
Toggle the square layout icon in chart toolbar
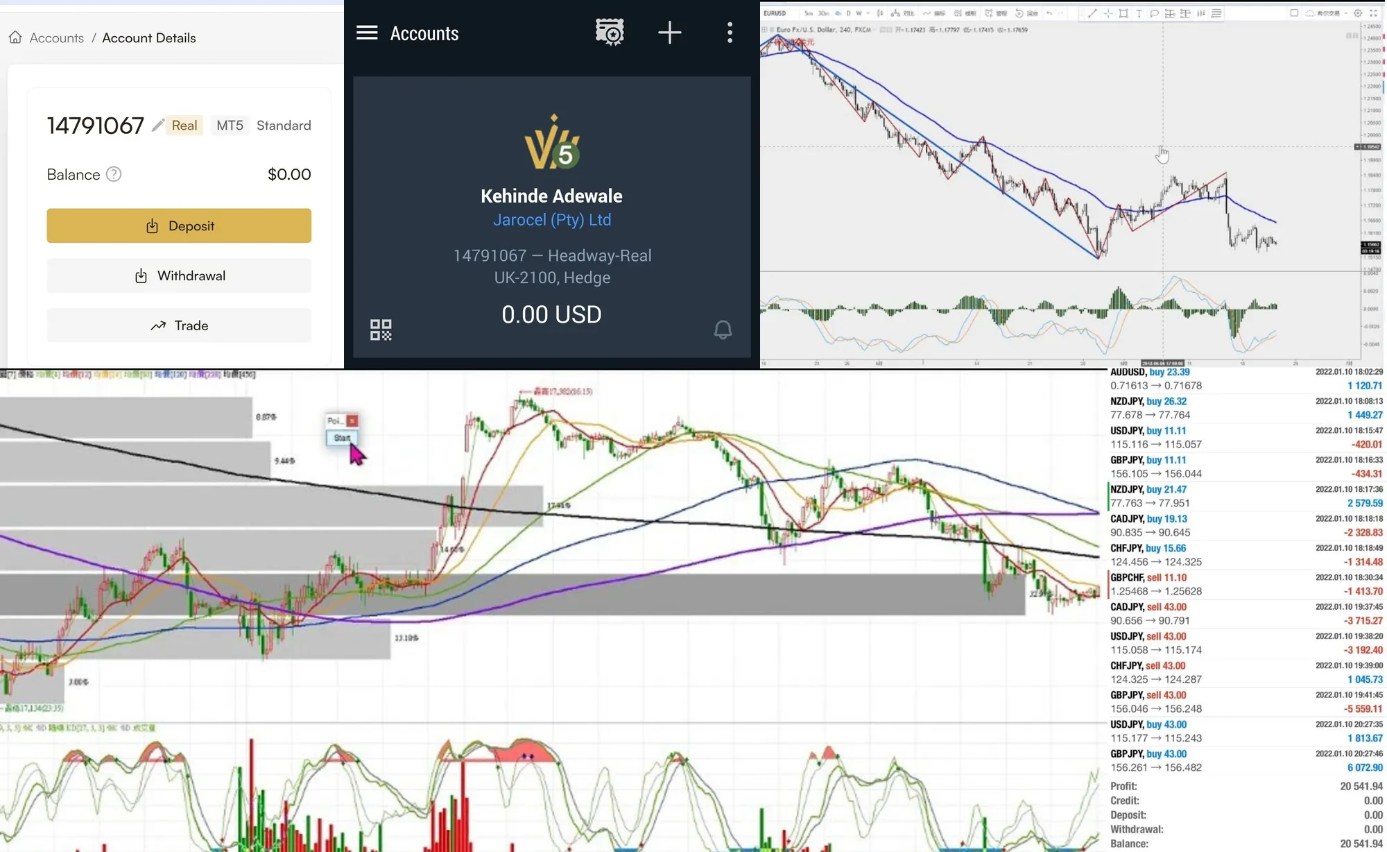tap(1294, 13)
